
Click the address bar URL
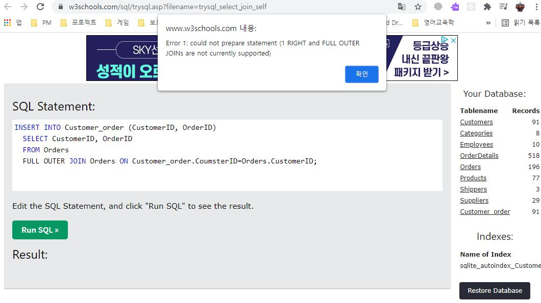168,7
